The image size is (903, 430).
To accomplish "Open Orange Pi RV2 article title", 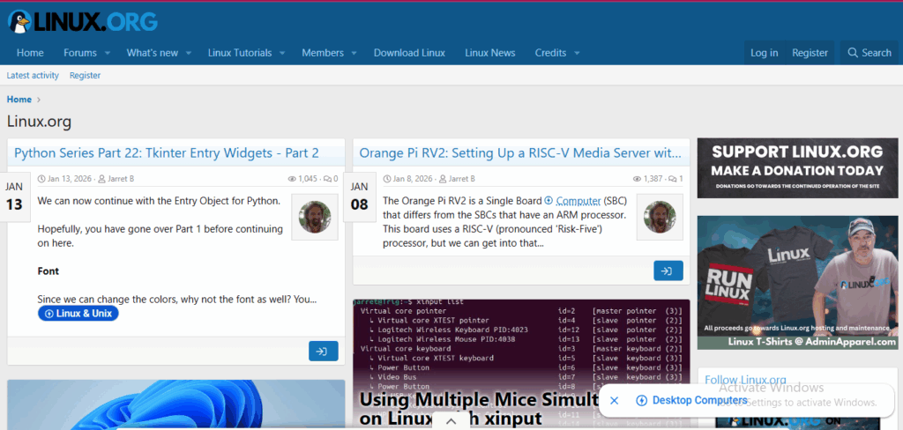I will (520, 153).
